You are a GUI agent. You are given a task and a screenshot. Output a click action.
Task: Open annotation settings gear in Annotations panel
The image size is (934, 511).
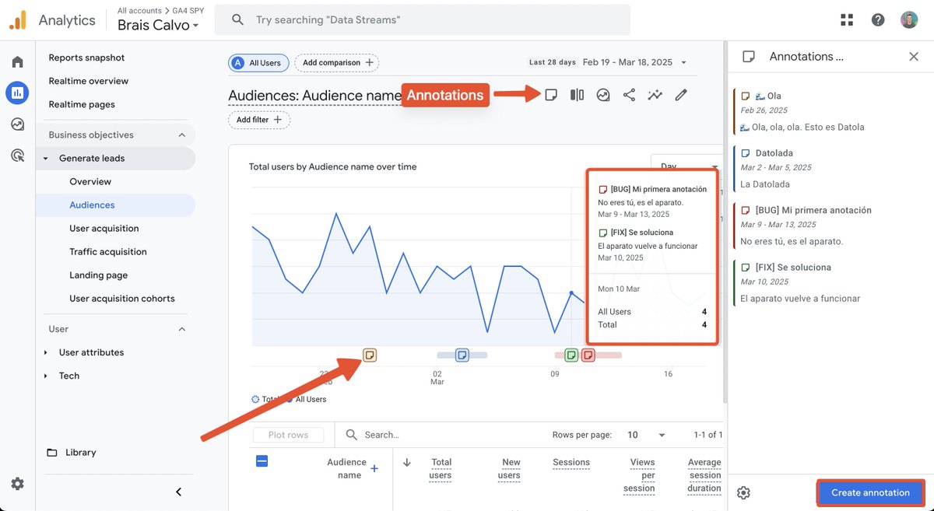(743, 493)
